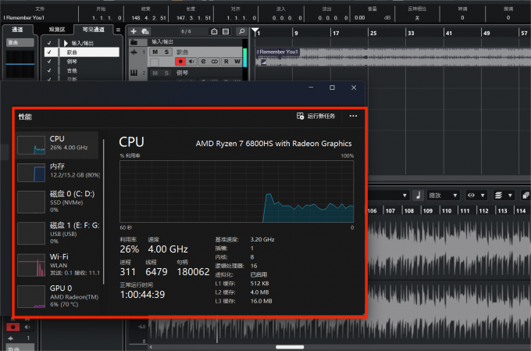Screen dimensions: 531x351
Task: Toggle lower inspector record enable button
Action: 12,327
